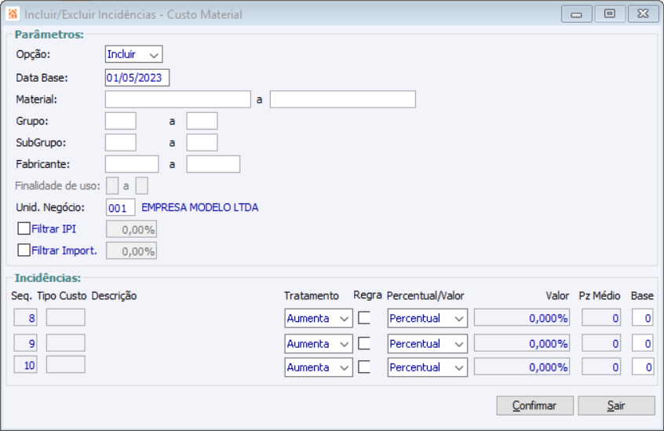Click the Pz Médio field in sequence 9 row
The width and height of the screenshot is (664, 431).
[601, 343]
